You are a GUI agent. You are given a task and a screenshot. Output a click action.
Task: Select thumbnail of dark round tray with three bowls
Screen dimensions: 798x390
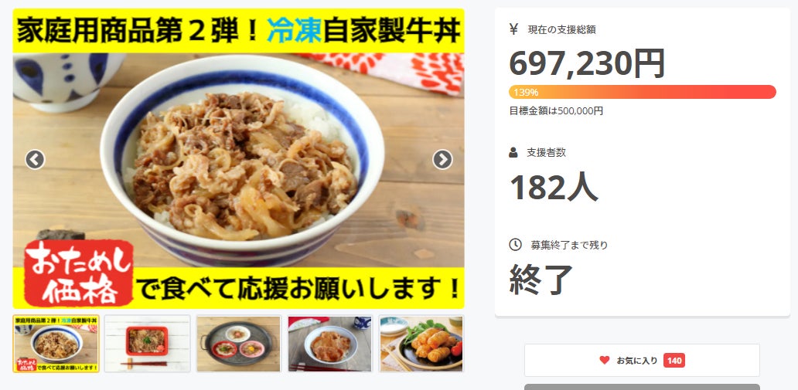click(x=239, y=344)
